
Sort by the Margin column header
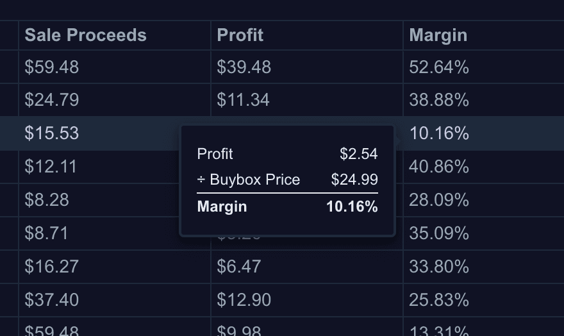[x=438, y=35]
